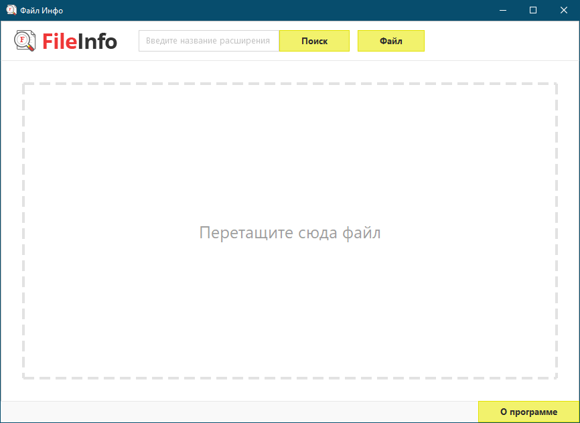
Task: Click the FileInfo logo text
Action: (80, 41)
